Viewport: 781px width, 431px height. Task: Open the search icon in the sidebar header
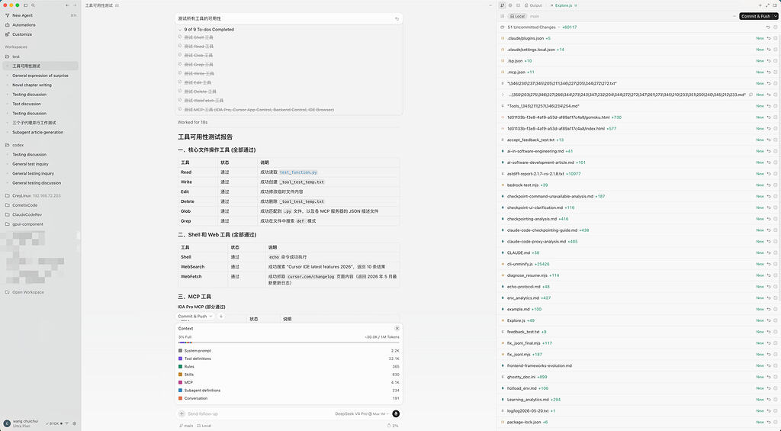tap(34, 5)
